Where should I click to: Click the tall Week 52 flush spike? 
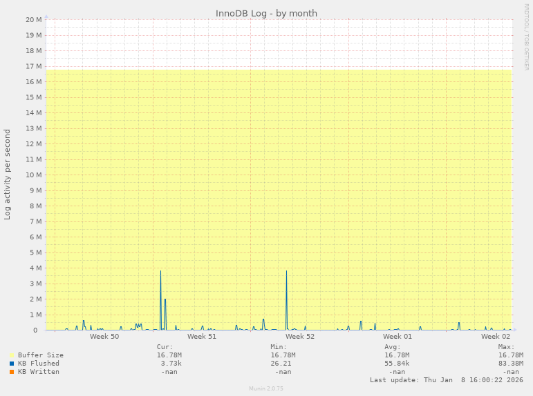click(x=287, y=299)
